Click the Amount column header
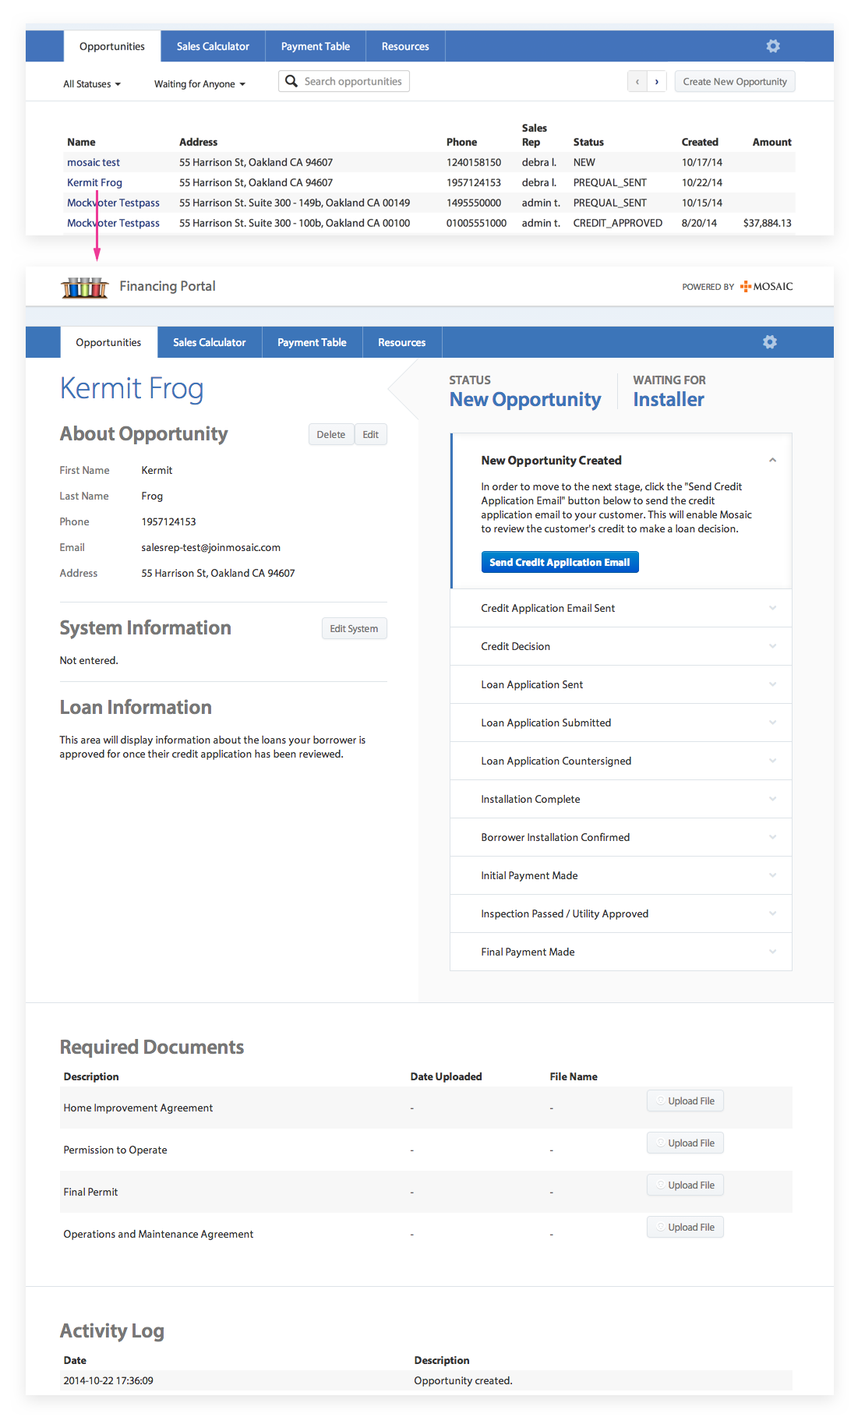 click(x=771, y=142)
